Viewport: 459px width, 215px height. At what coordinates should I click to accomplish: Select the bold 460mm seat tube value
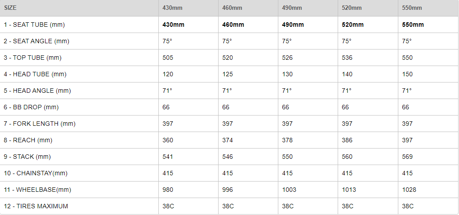[233, 25]
